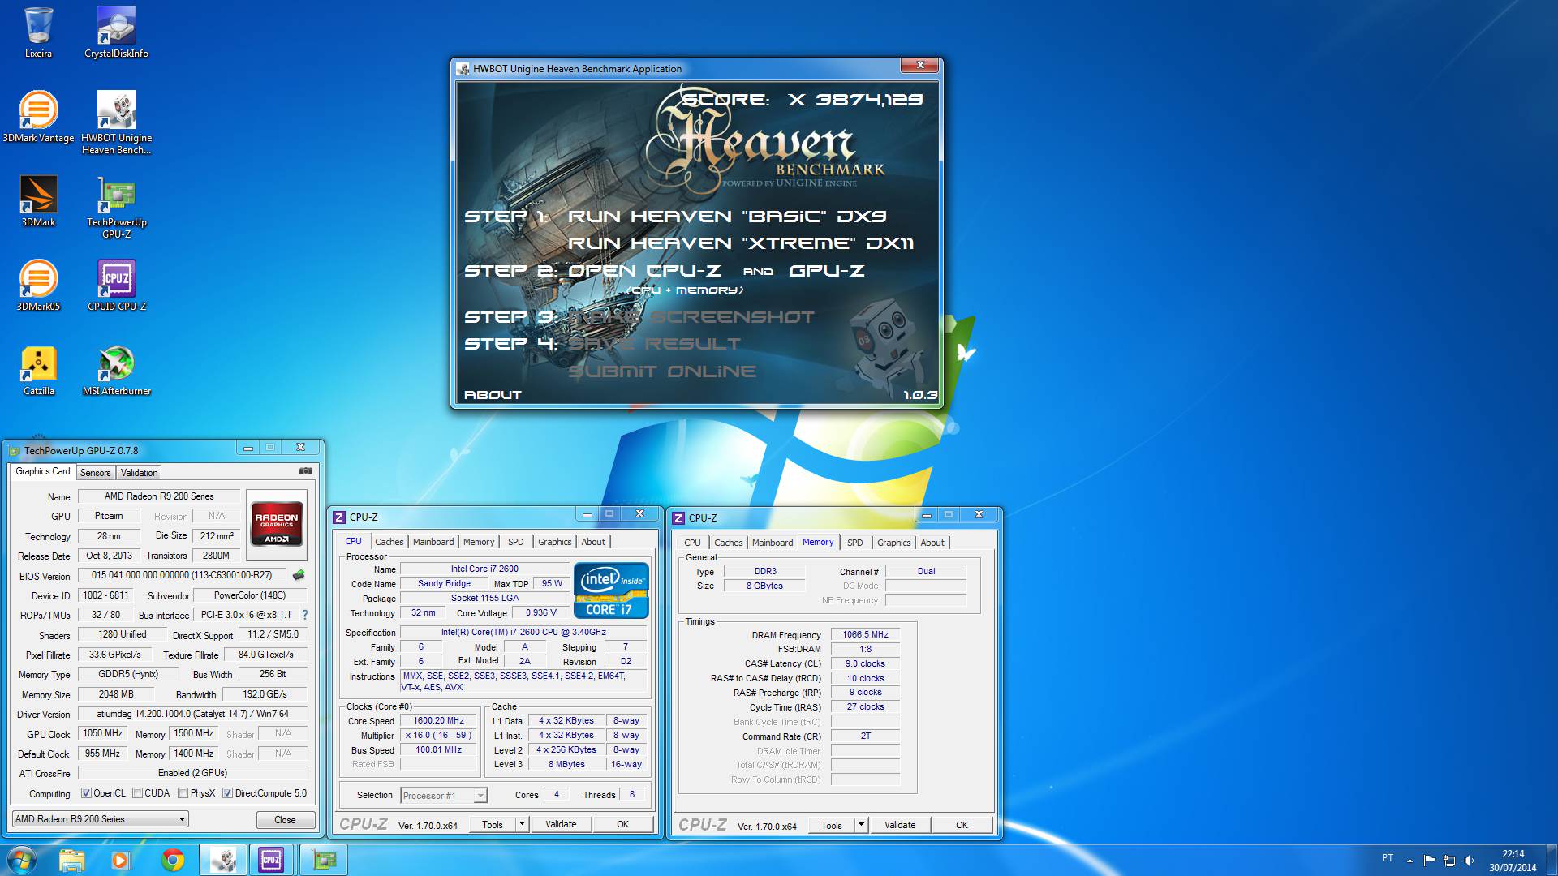Click Validate in left CPU-Z window
1558x876 pixels.
pos(561,824)
